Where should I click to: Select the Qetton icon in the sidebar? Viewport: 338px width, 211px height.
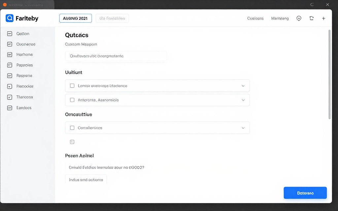click(x=10, y=33)
